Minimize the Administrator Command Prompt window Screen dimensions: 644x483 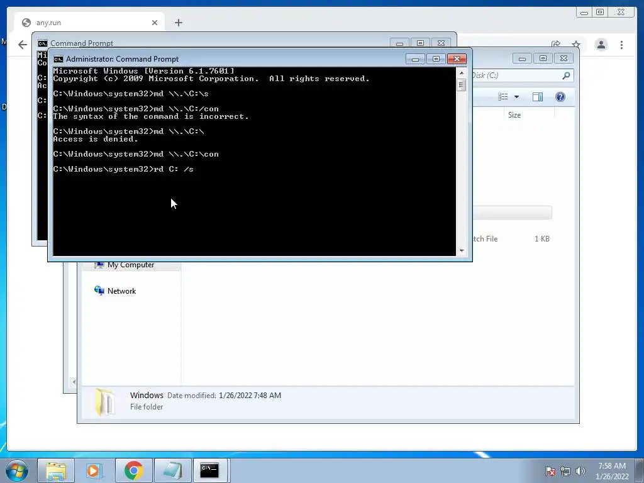pyautogui.click(x=415, y=58)
